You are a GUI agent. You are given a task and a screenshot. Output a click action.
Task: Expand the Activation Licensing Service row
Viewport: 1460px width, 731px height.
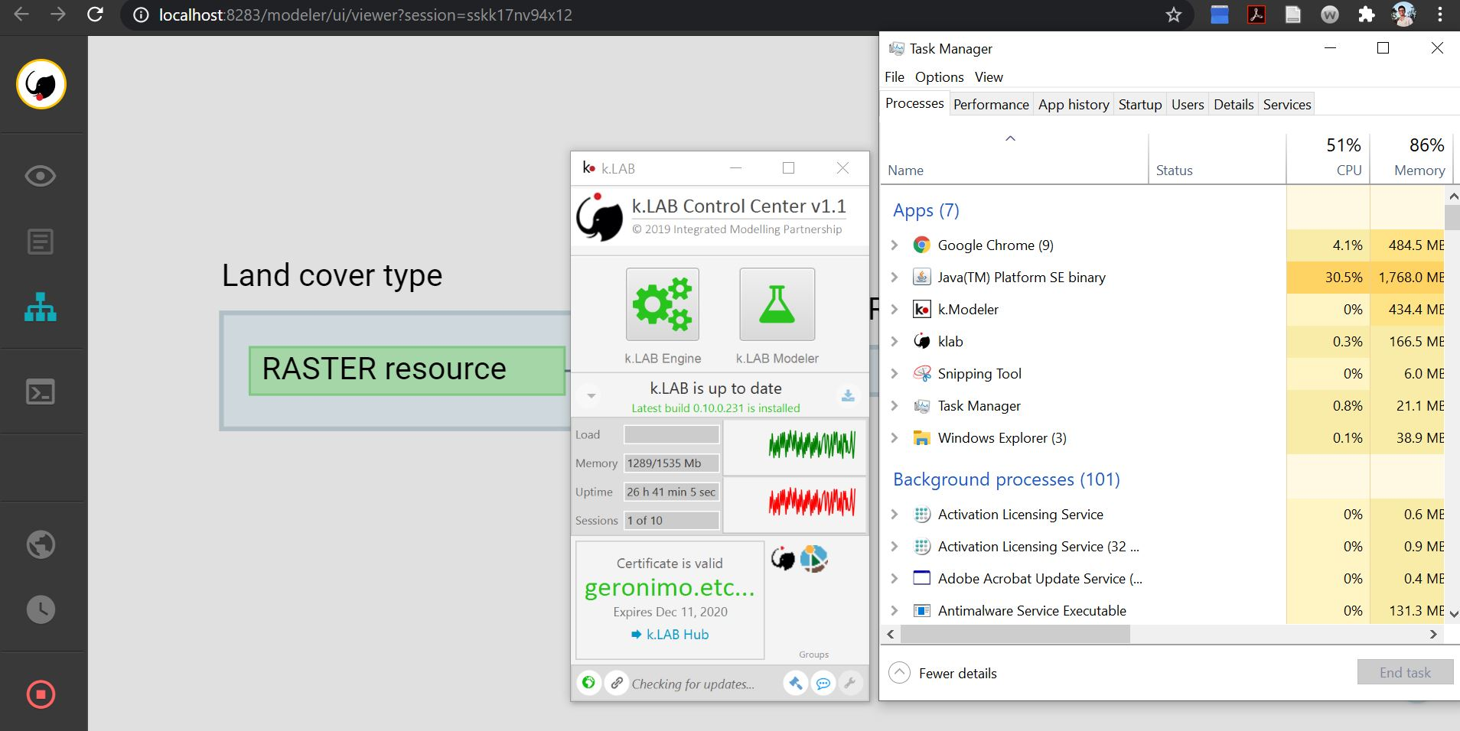pyautogui.click(x=894, y=514)
